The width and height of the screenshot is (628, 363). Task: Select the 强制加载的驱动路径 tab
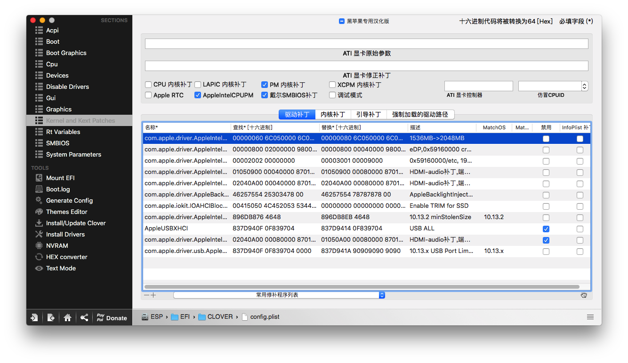420,114
